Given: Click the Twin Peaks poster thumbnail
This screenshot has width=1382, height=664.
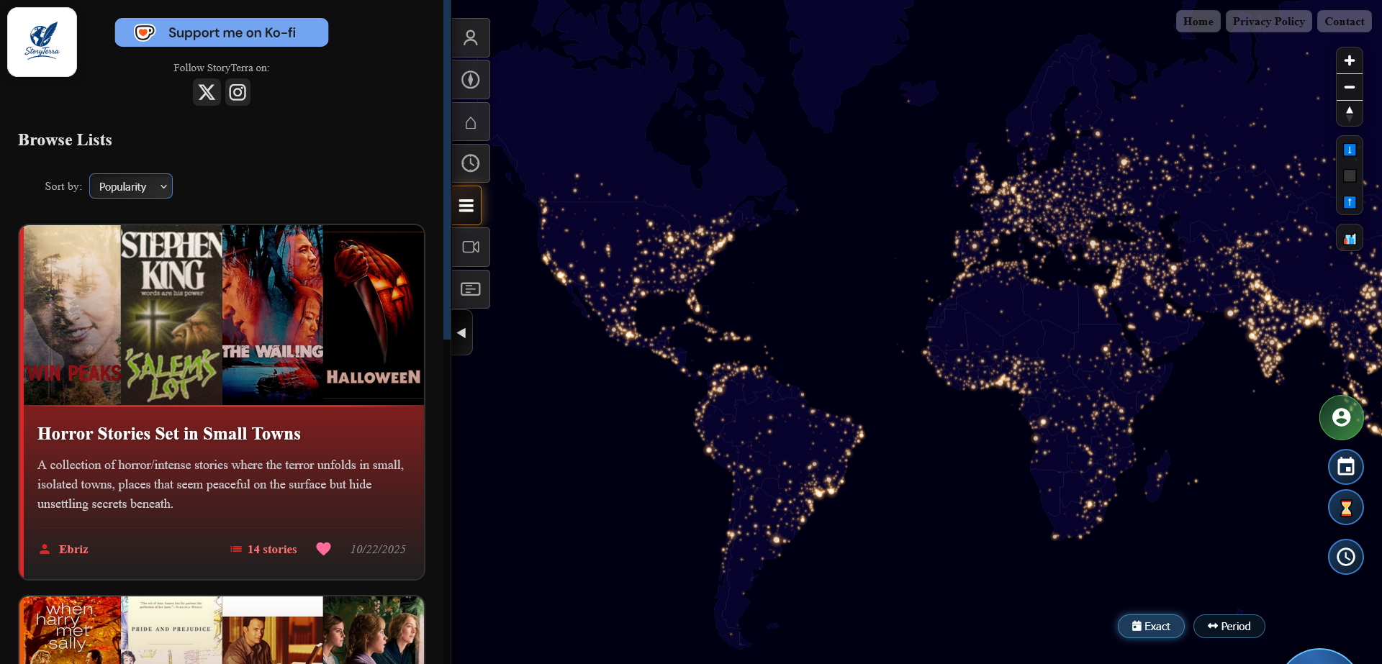Looking at the screenshot, I should [72, 315].
